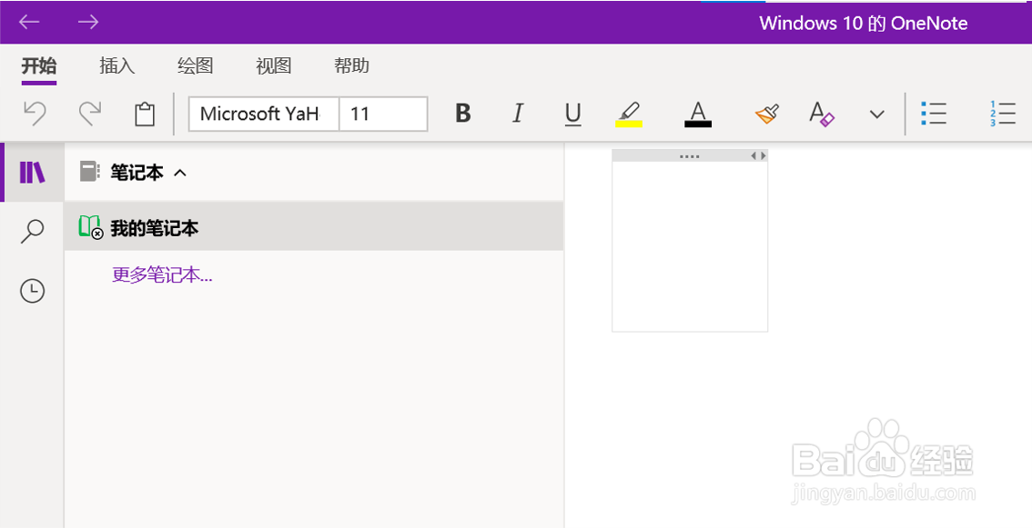Toggle underline formatting
This screenshot has width=1032, height=528.
tap(572, 114)
